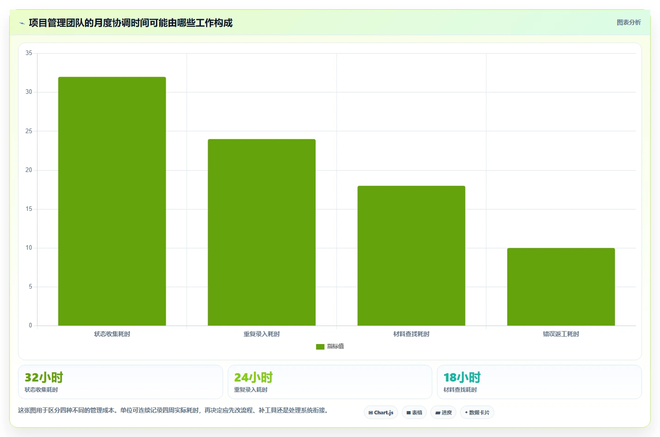Open the 18小时 材料查找耗时 stat card
This screenshot has width=660, height=437.
click(x=539, y=382)
